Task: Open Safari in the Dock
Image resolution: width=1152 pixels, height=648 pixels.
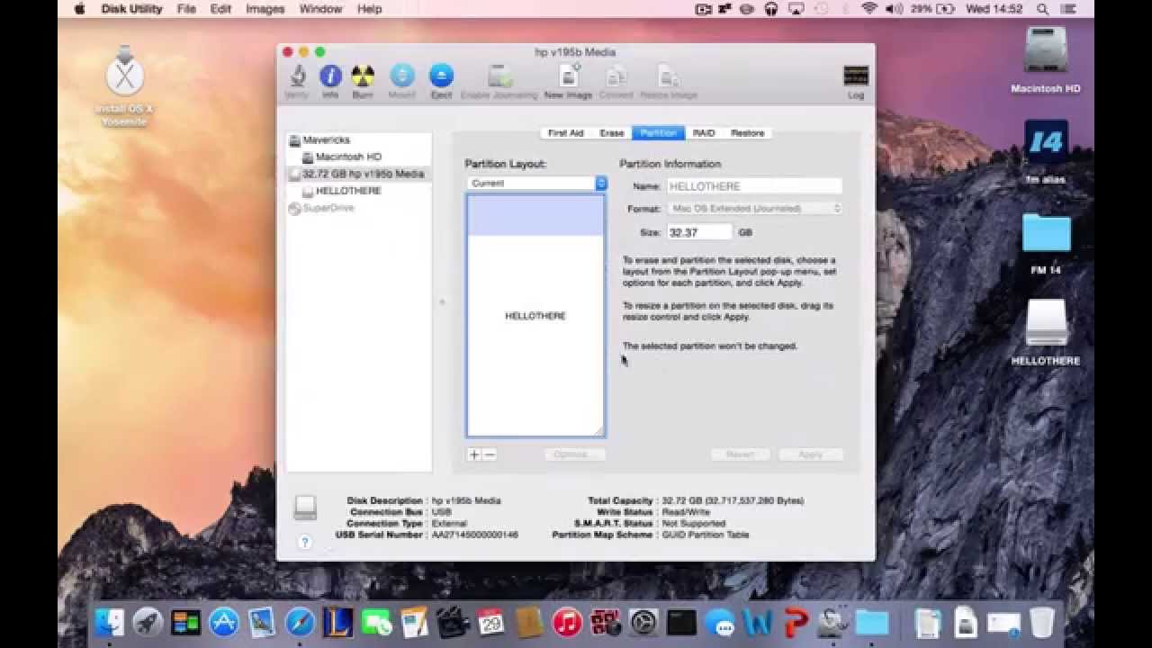Action: coord(300,622)
